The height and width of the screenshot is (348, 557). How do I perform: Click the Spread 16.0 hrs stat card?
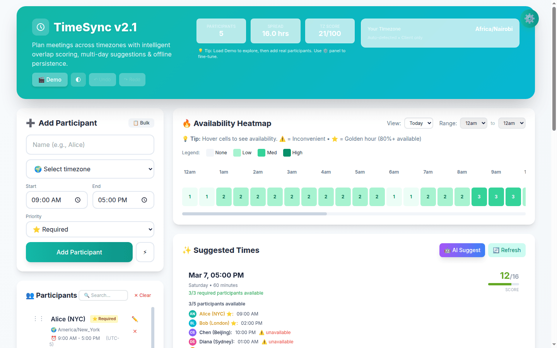coord(275,31)
